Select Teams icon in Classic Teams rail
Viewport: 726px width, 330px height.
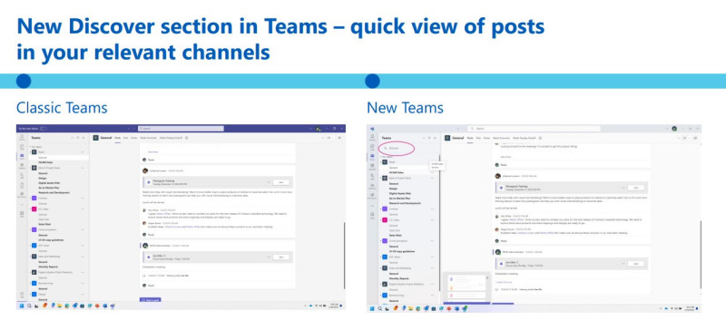22,157
